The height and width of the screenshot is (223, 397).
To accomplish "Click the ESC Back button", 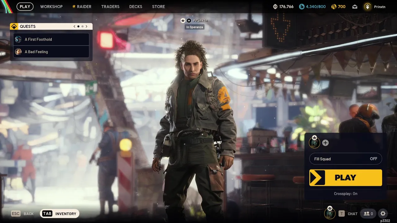I will pos(22,214).
